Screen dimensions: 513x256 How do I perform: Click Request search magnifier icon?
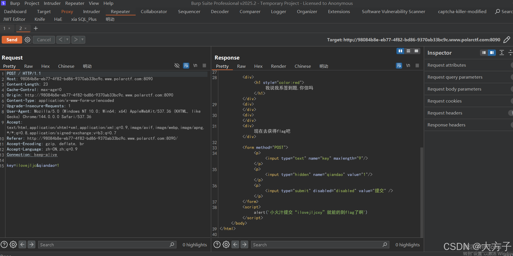(172, 245)
